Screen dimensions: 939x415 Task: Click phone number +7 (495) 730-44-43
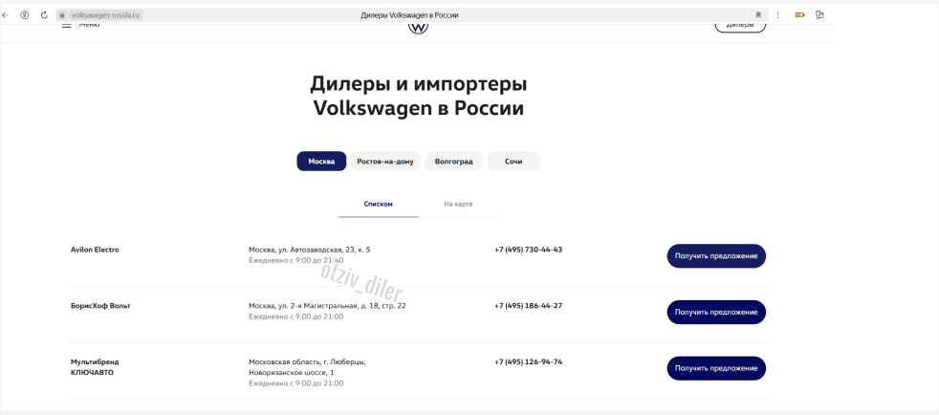click(528, 250)
